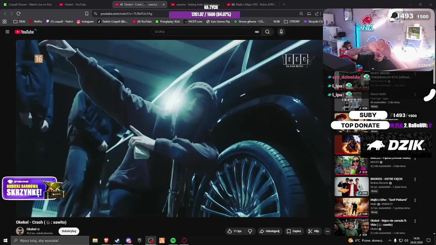Image resolution: width=436 pixels, height=245 pixels.
Task: Open Spotify from the Windows taskbar
Action: 173,241
